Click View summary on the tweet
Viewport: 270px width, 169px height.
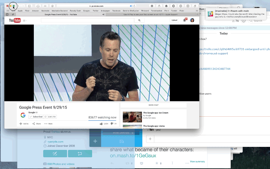tap(197, 161)
